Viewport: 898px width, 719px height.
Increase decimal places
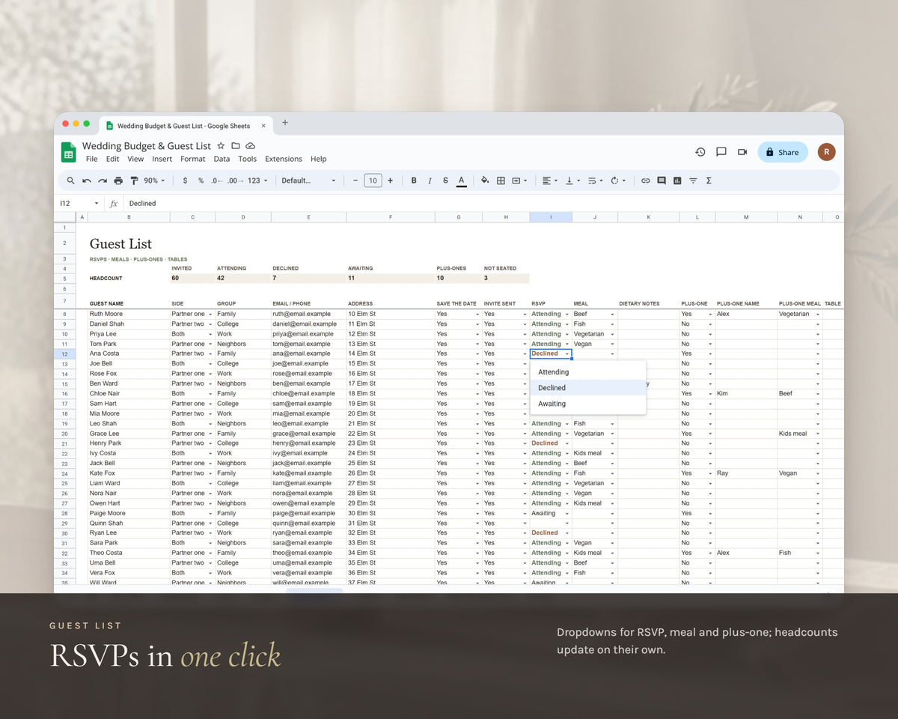pyautogui.click(x=233, y=180)
